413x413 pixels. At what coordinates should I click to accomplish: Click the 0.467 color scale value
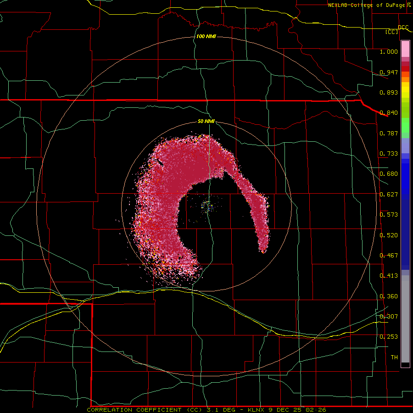click(389, 256)
